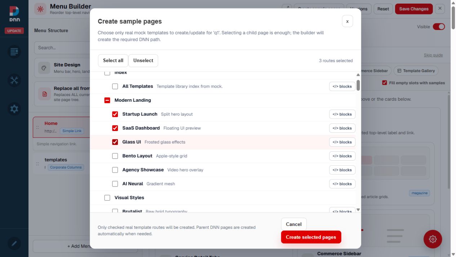Check the All Templates checkbox
Image resolution: width=456 pixels, height=257 pixels.
tap(115, 86)
